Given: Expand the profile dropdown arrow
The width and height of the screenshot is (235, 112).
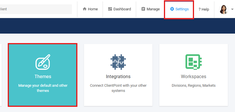Looking at the screenshot, I should [232, 9].
